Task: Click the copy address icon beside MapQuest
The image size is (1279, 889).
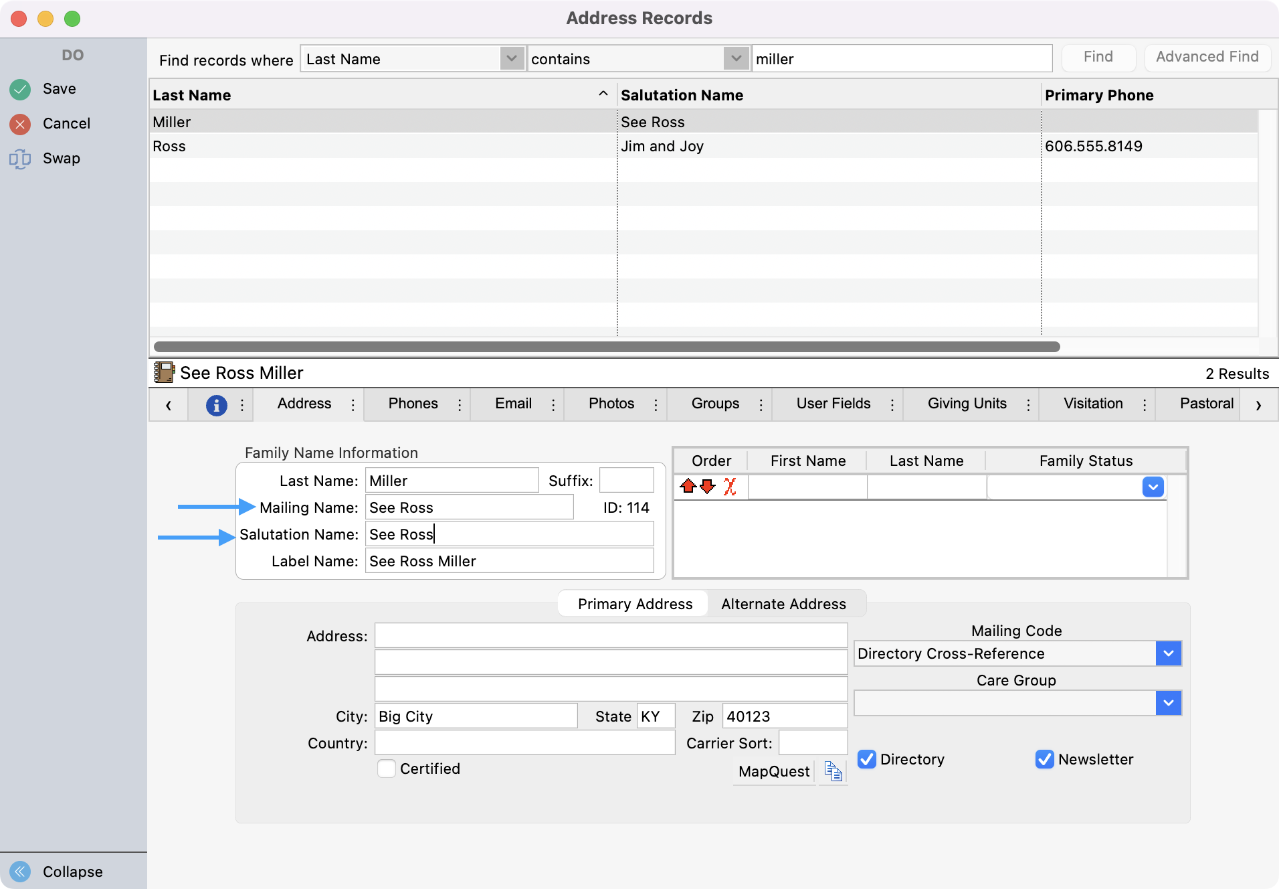Action: point(832,771)
